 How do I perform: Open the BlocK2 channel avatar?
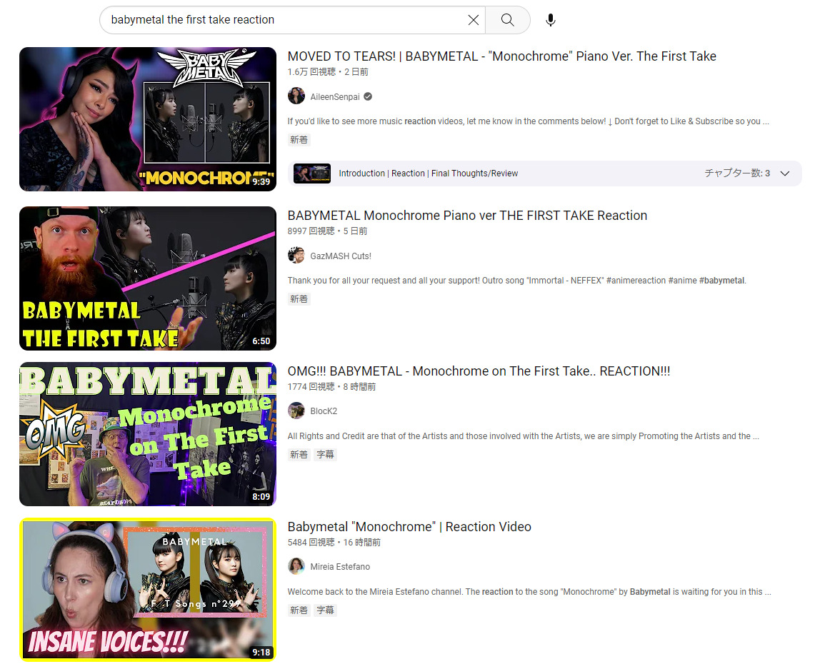click(296, 411)
